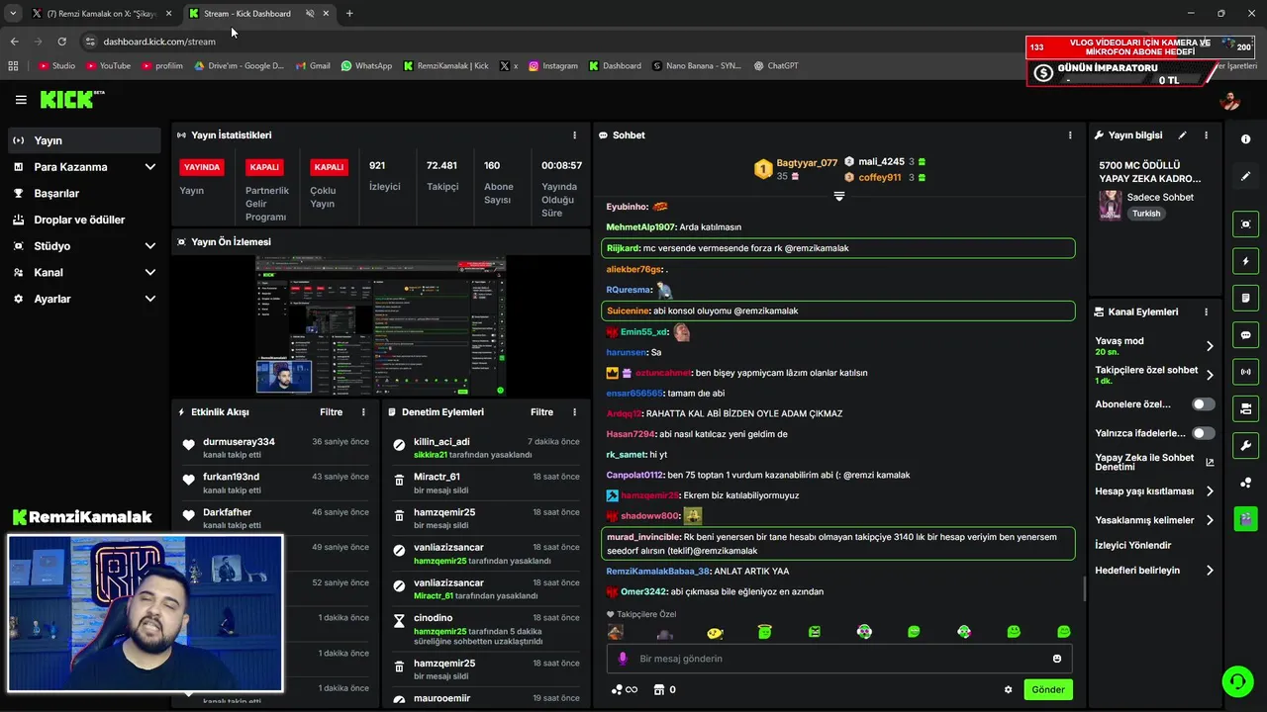Toggle the Abonelere özel switch
Viewport: 1267px width, 712px height.
click(1204, 404)
